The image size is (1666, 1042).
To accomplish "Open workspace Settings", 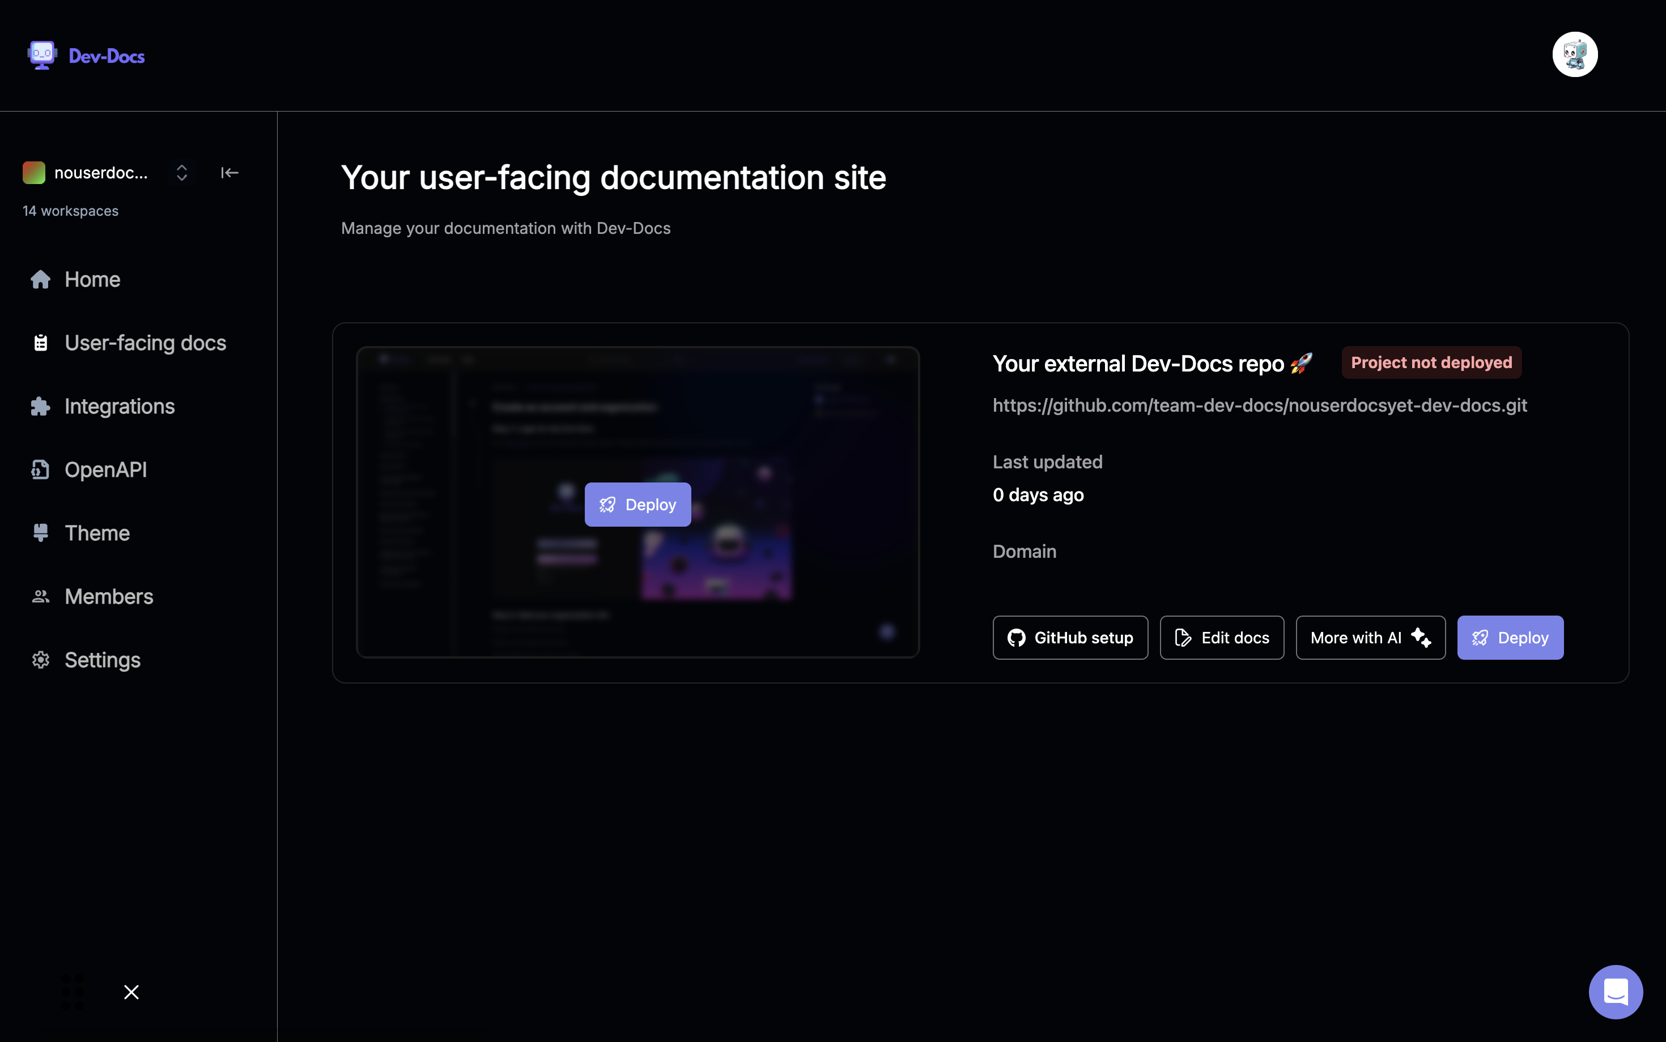I will pos(102,660).
